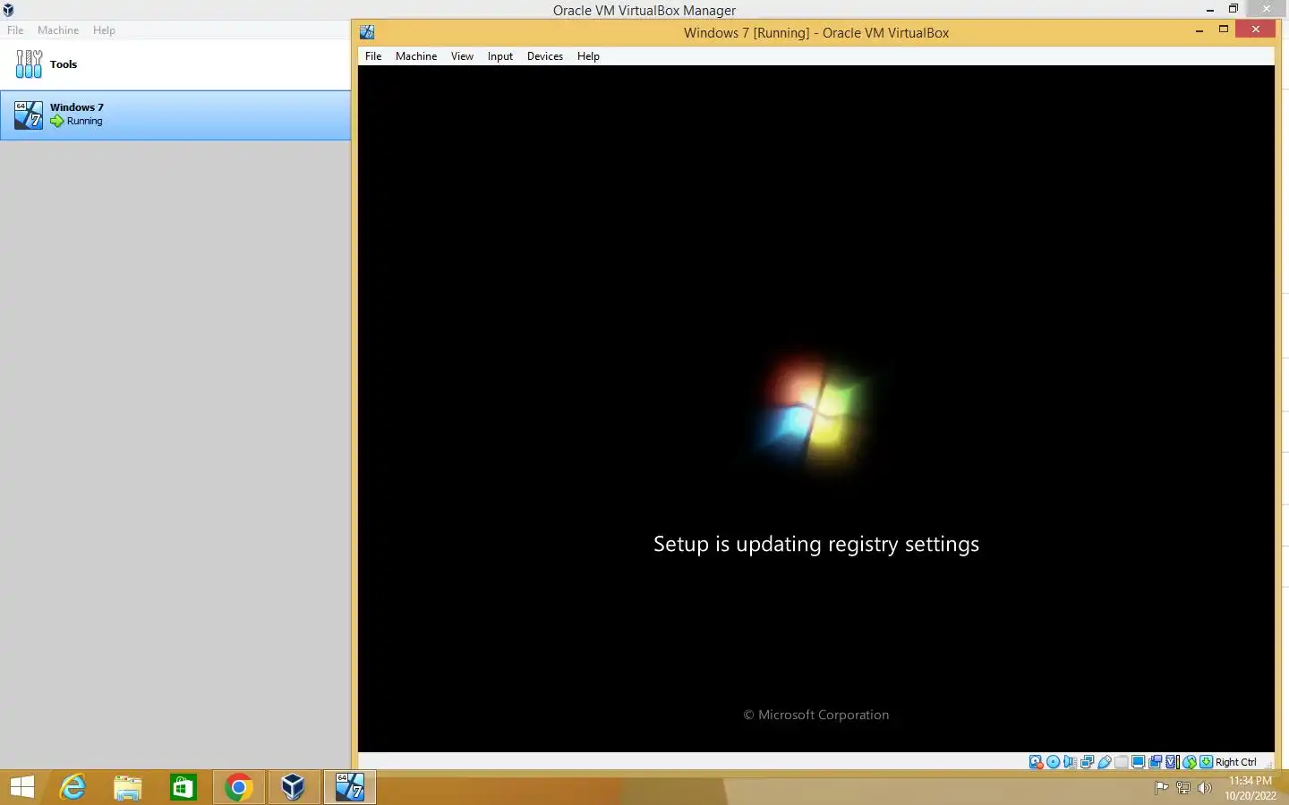Open View menu in VM window
Image resolution: width=1289 pixels, height=805 pixels.
[x=462, y=55]
